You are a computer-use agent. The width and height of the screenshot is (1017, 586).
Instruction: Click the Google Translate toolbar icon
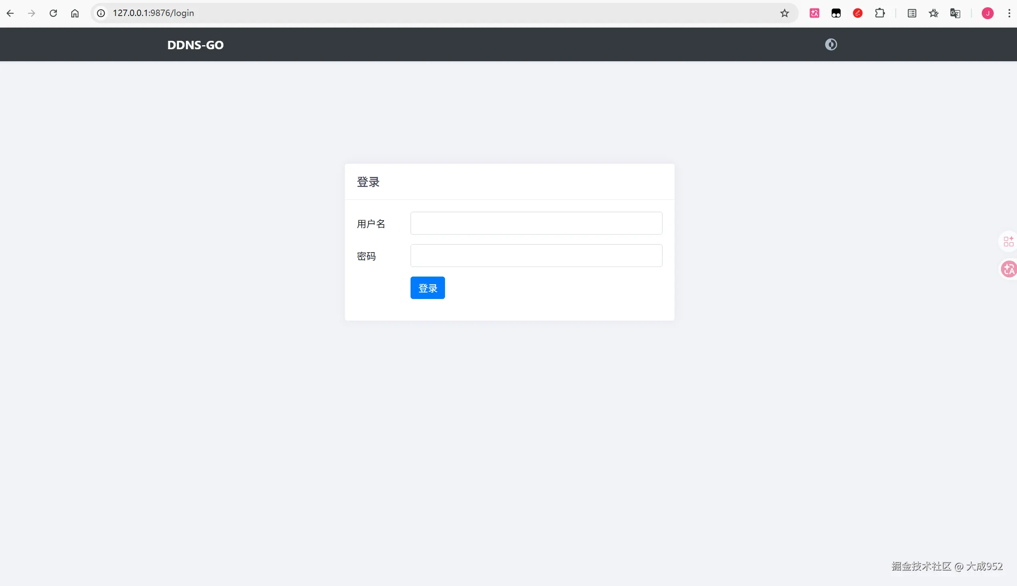tap(955, 13)
